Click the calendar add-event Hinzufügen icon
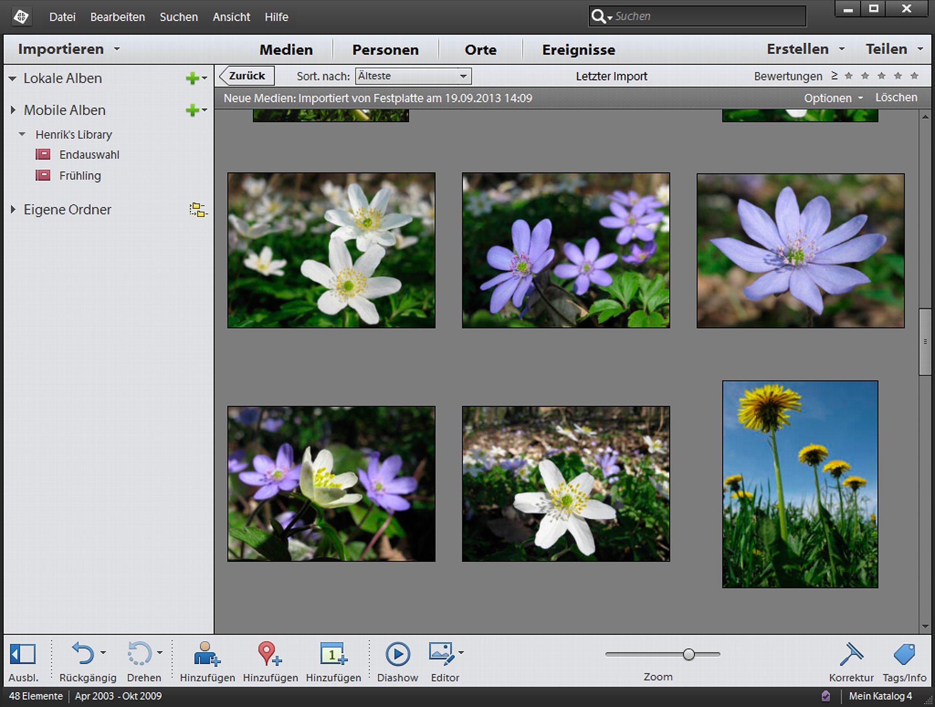 (333, 654)
